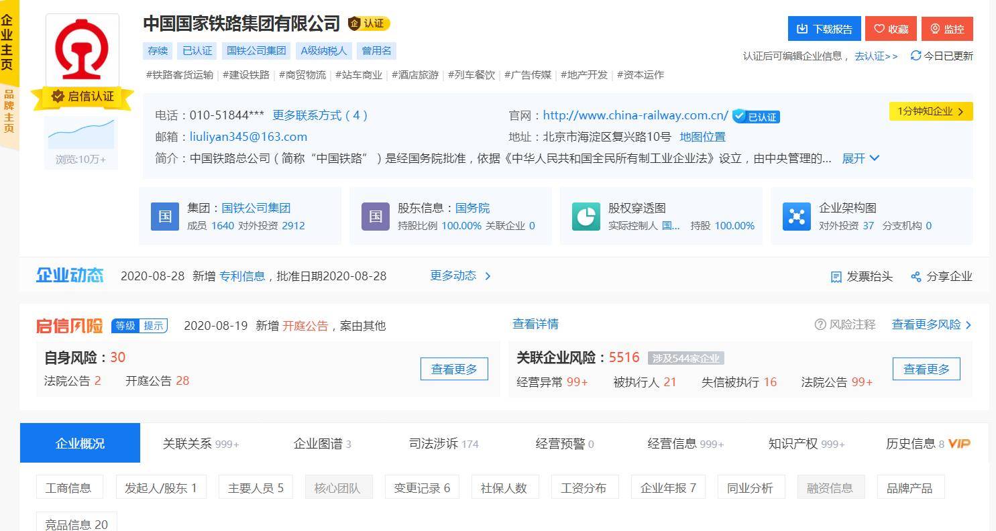
Task: Open 更多联系方式 (4) link
Action: point(321,115)
